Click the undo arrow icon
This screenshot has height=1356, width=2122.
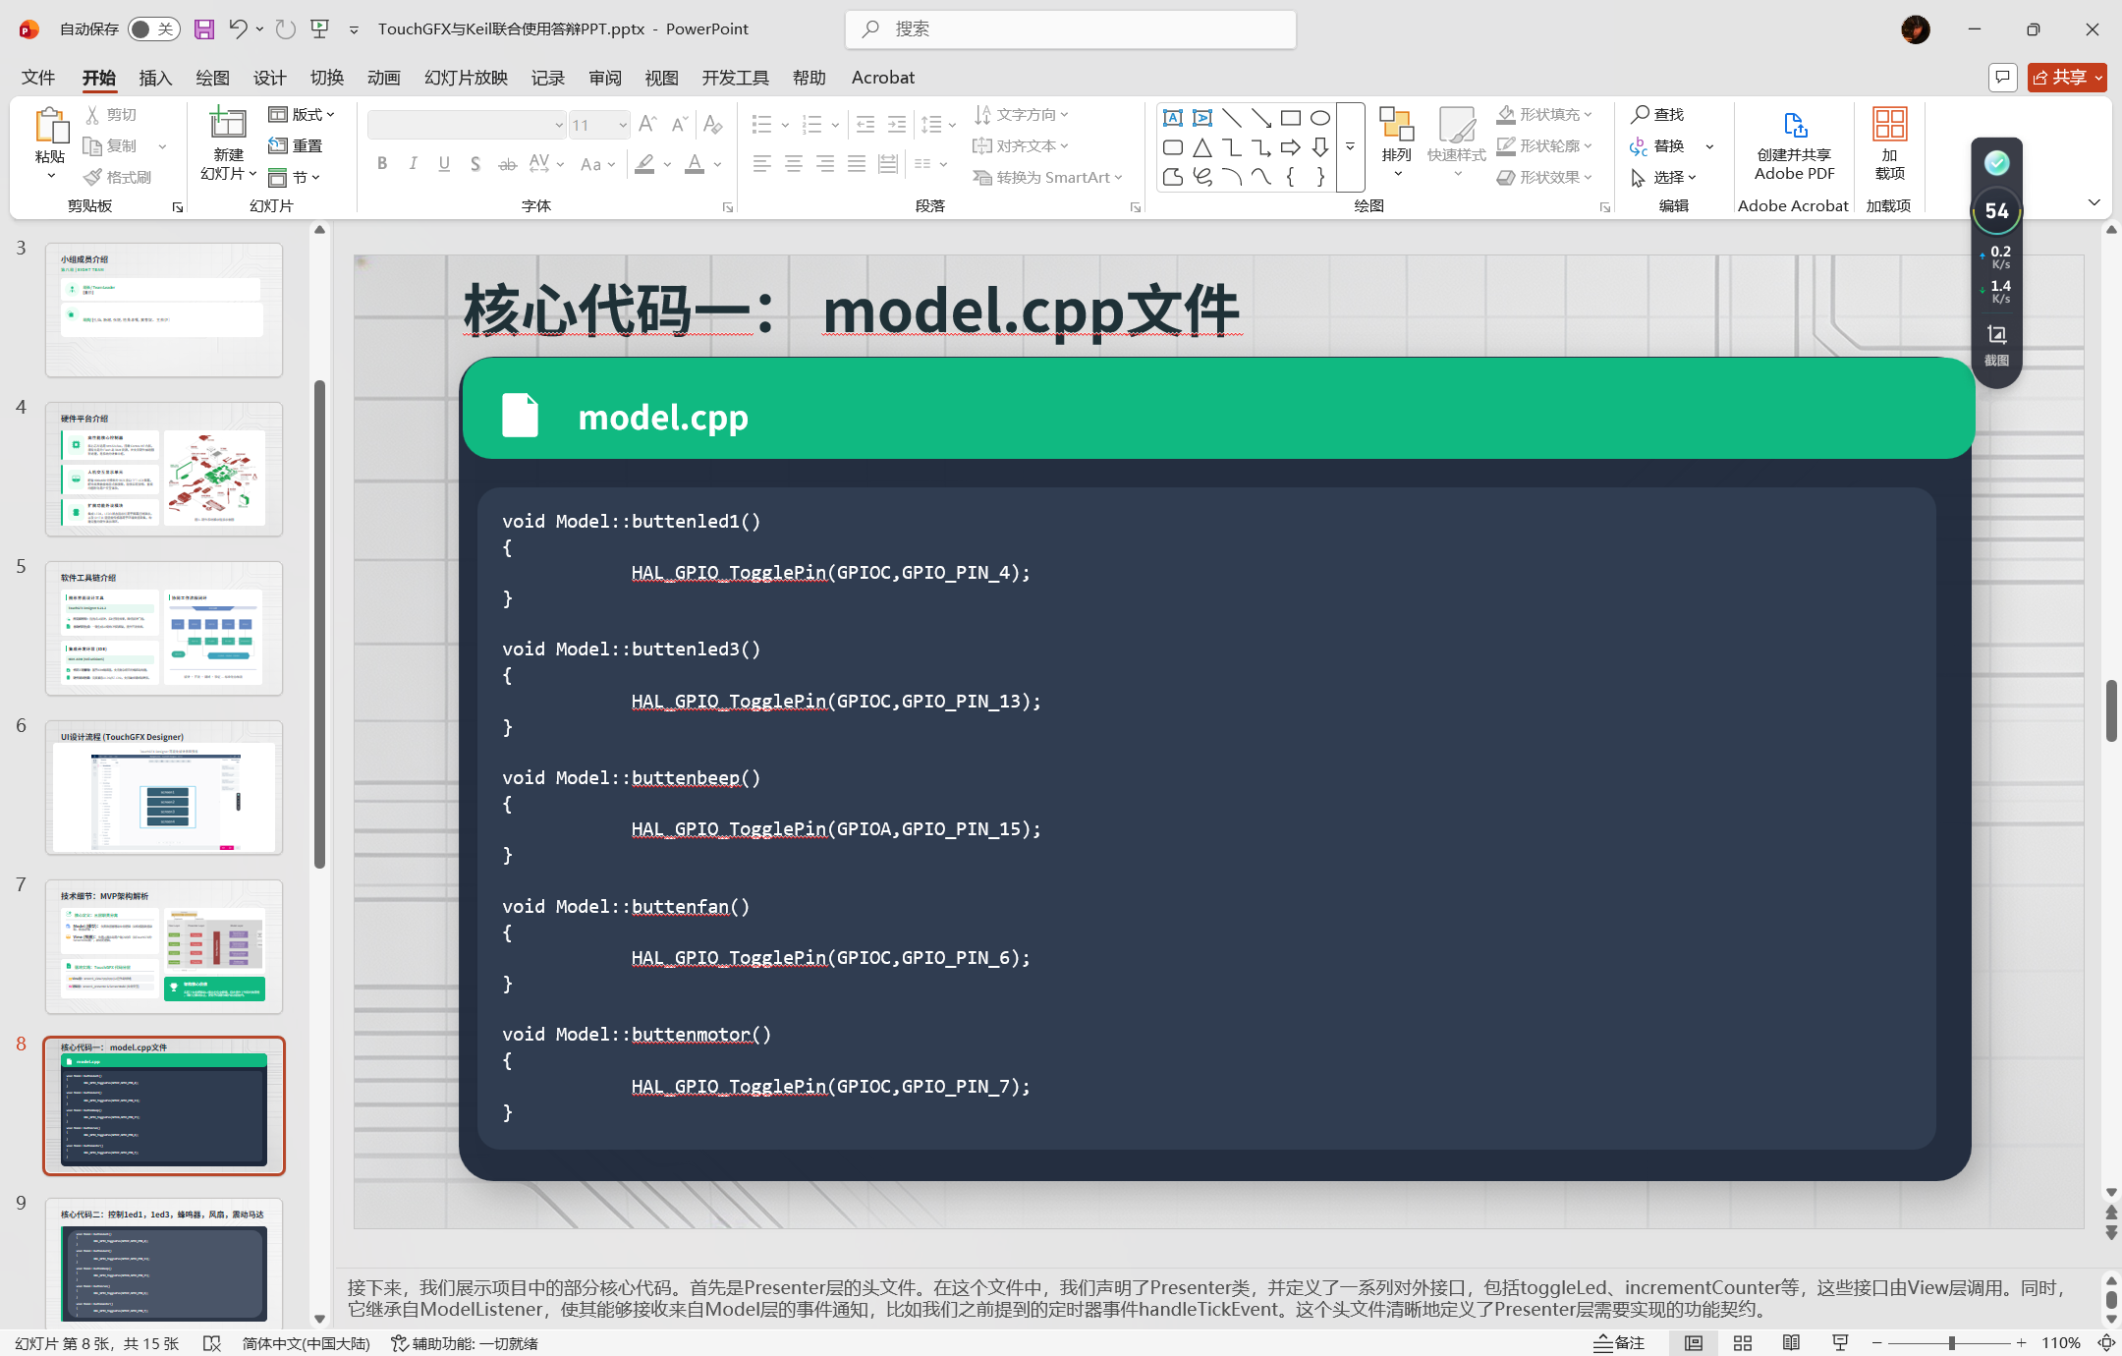(238, 29)
